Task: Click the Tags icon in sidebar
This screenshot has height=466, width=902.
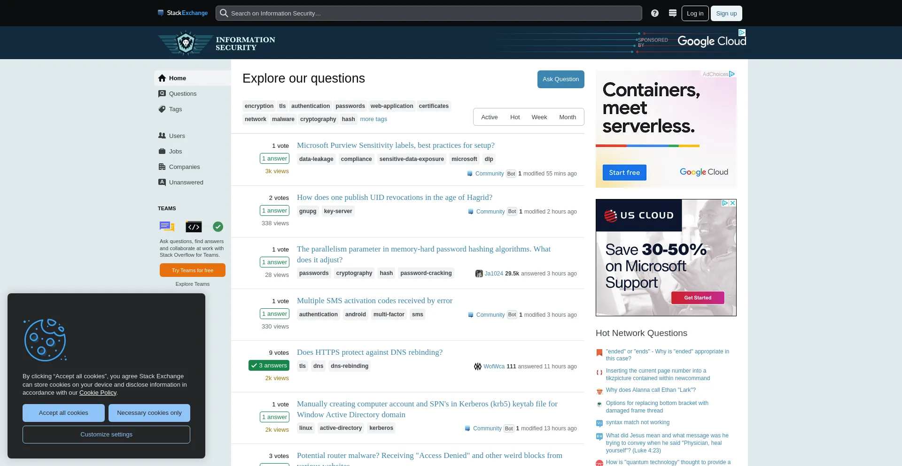Action: [x=162, y=109]
